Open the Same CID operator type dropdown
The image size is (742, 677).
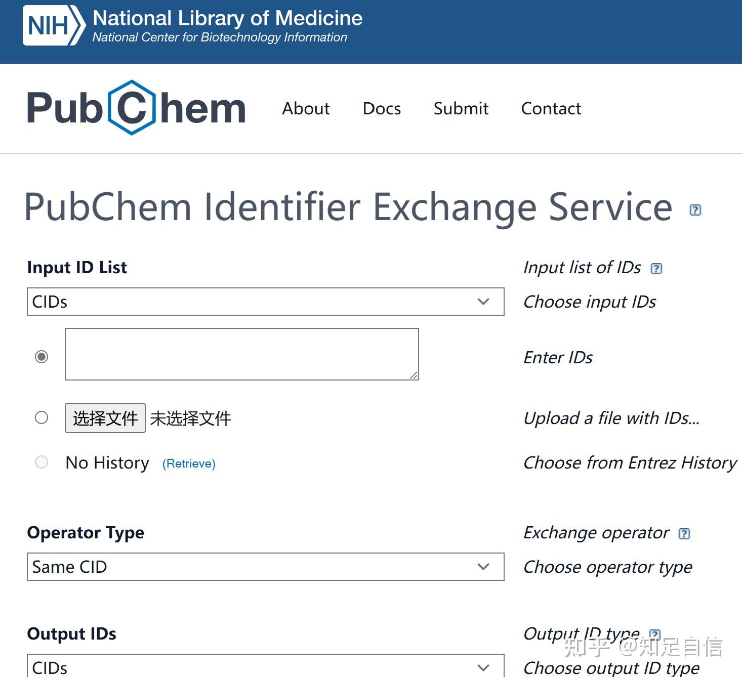[x=265, y=567]
